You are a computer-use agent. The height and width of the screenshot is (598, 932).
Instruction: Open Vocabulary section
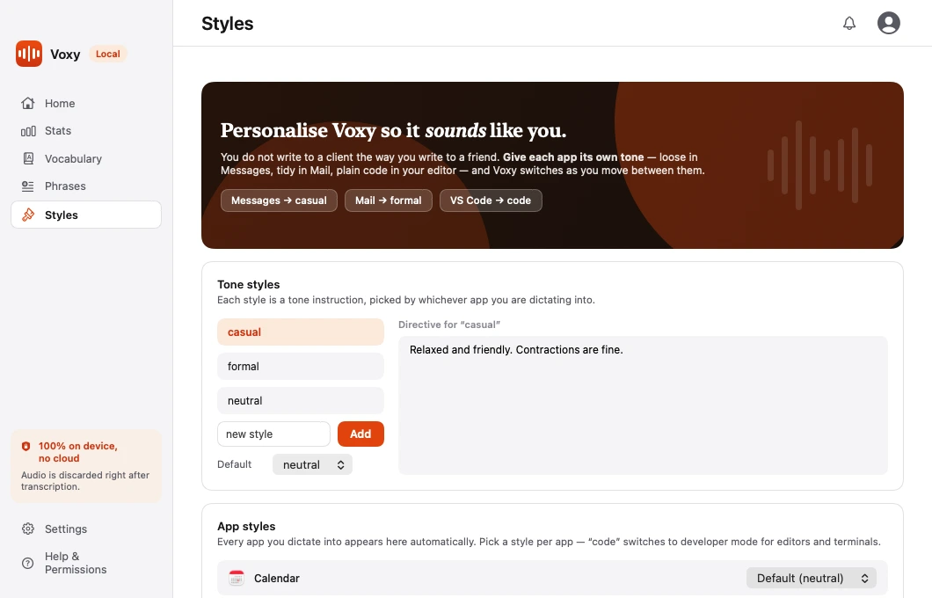(86, 158)
